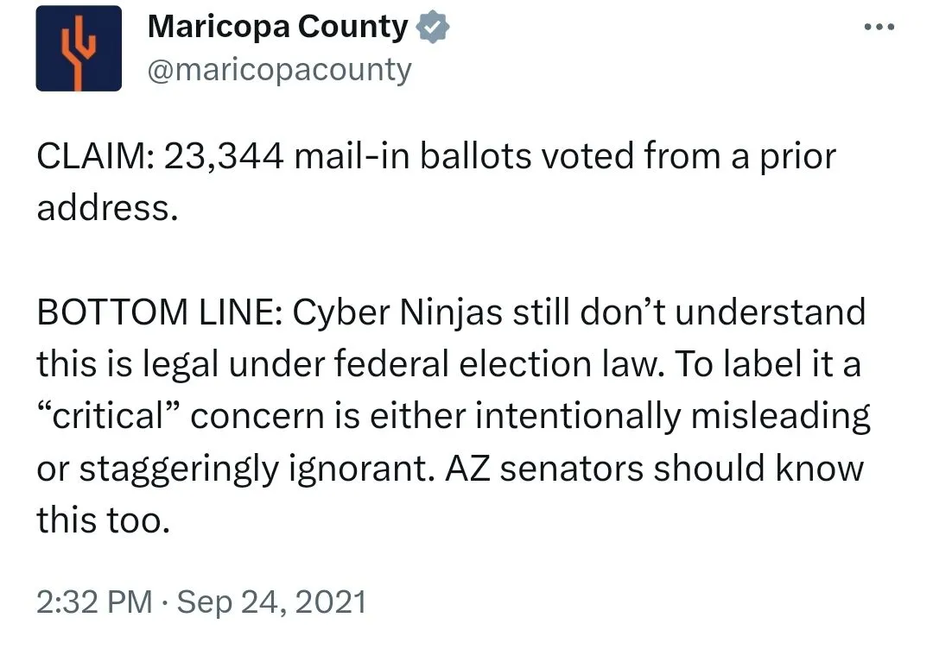Open the more options three-dot menu
Image resolution: width=933 pixels, height=649 pixels.
[x=879, y=27]
